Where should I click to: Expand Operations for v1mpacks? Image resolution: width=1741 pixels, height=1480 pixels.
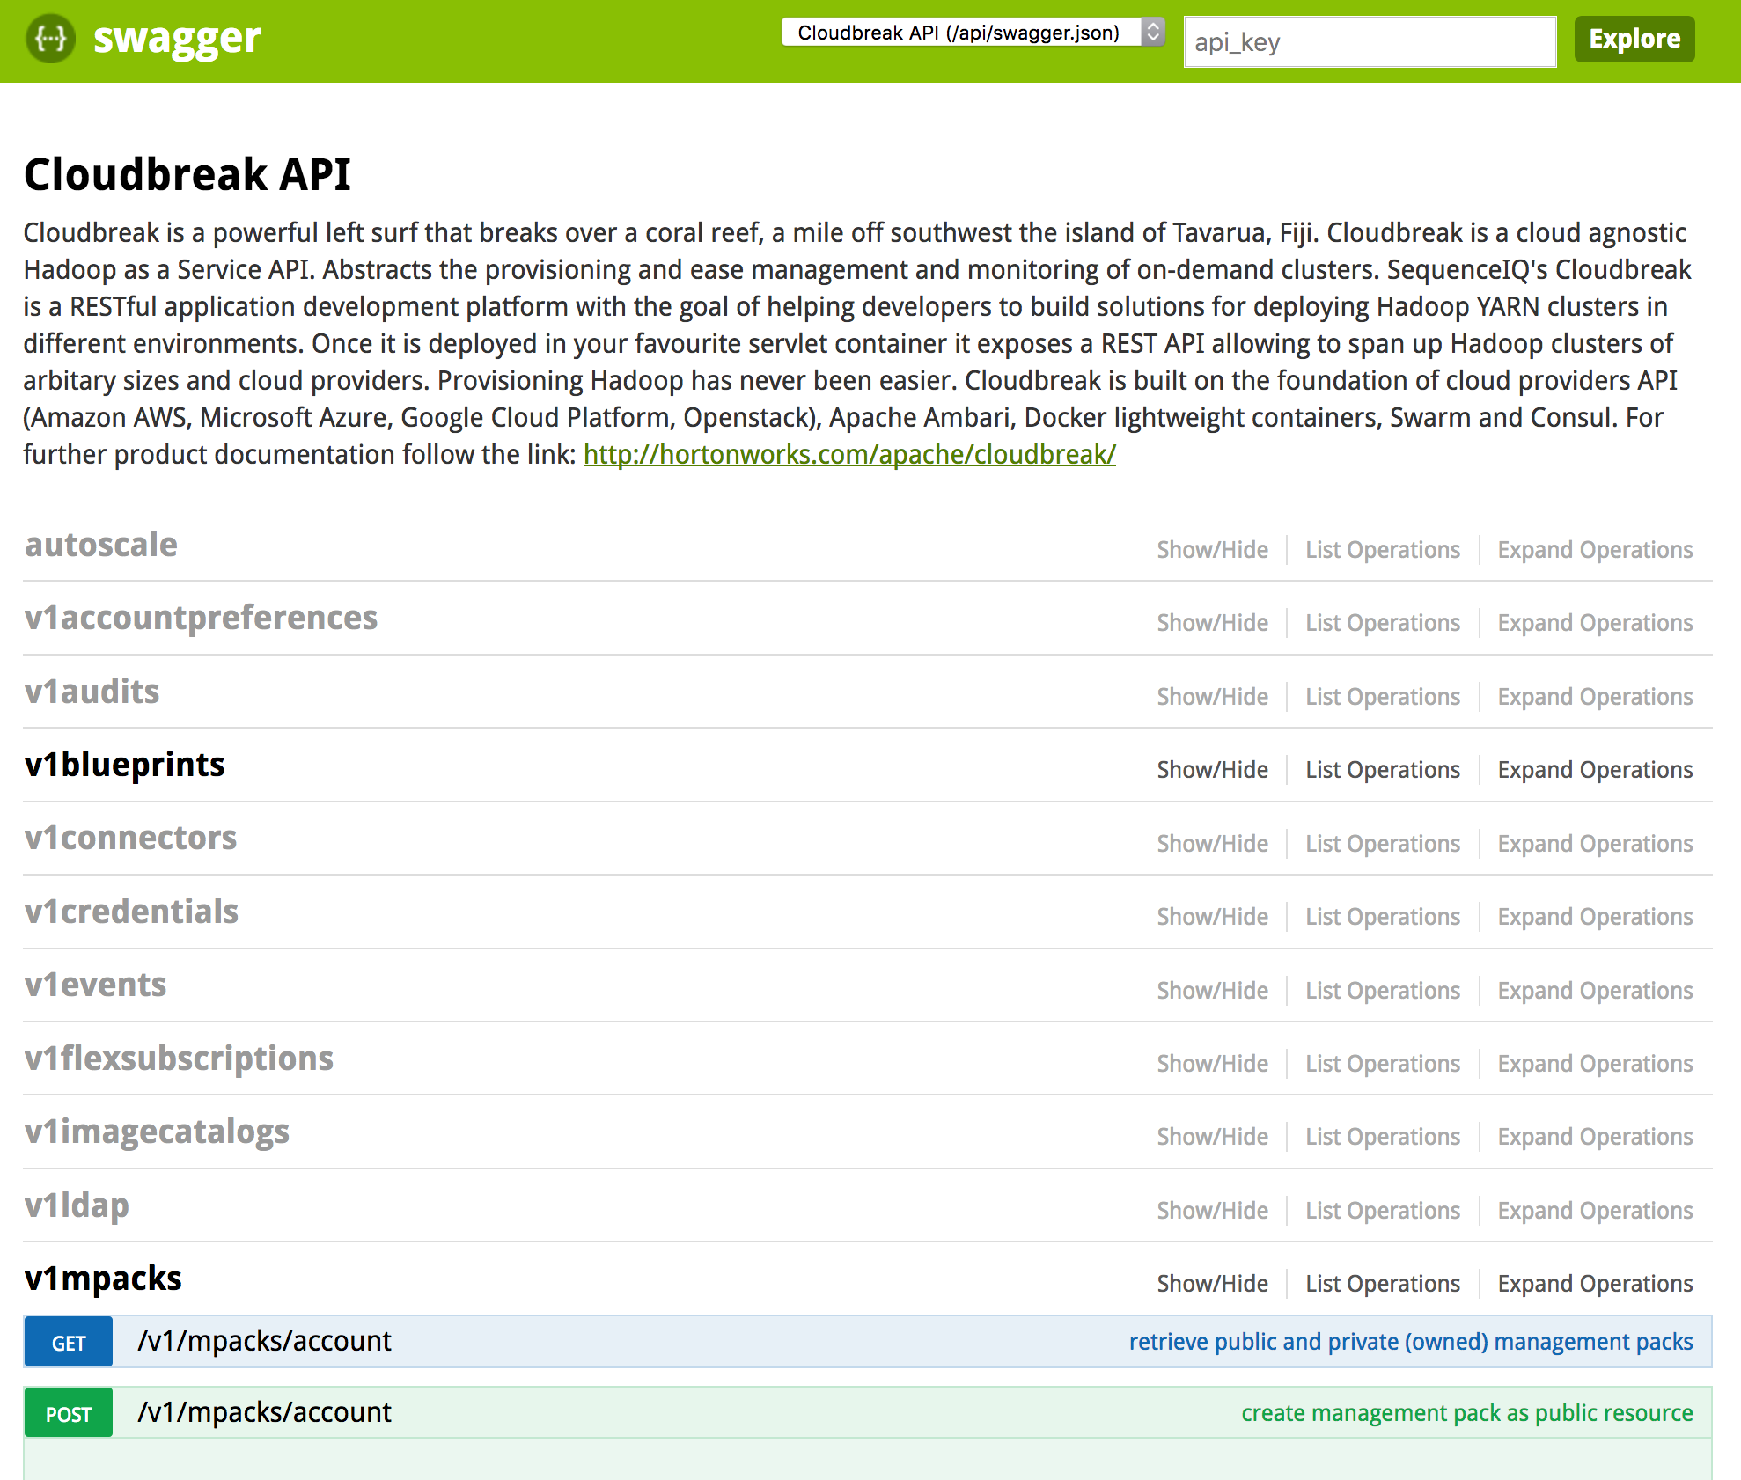click(1595, 1283)
